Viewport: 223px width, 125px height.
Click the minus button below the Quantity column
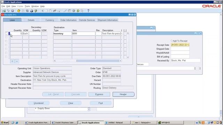17,61
